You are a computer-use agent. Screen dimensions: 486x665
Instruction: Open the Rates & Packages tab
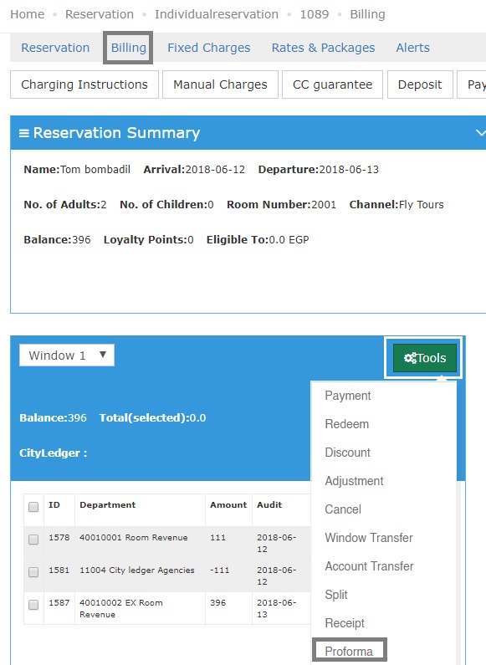point(323,48)
